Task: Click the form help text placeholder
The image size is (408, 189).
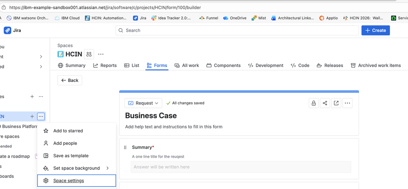Action: [174, 127]
